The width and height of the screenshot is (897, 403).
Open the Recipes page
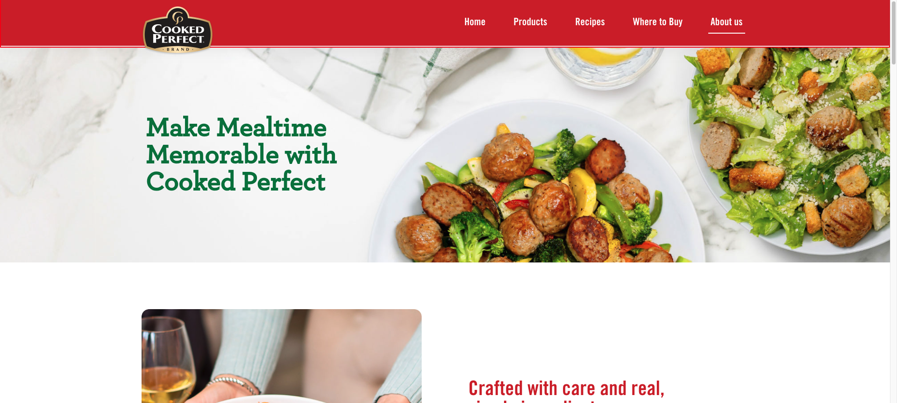point(590,22)
